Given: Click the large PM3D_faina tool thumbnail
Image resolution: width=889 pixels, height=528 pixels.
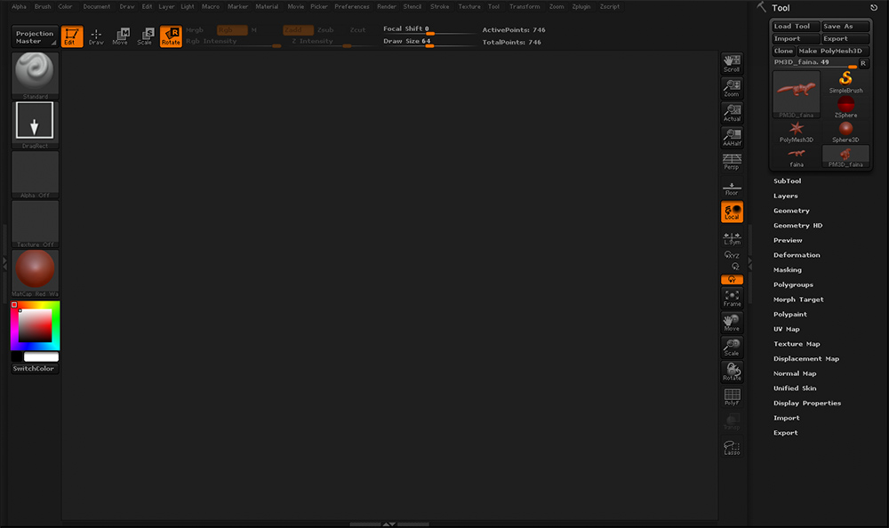Looking at the screenshot, I should coord(797,94).
